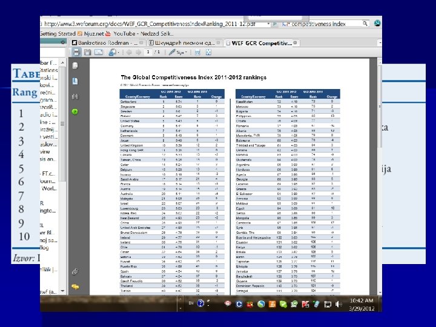Click the network monitor icon in tray
Image resolution: width=436 pixels, height=327 pixels.
[x=328, y=304]
